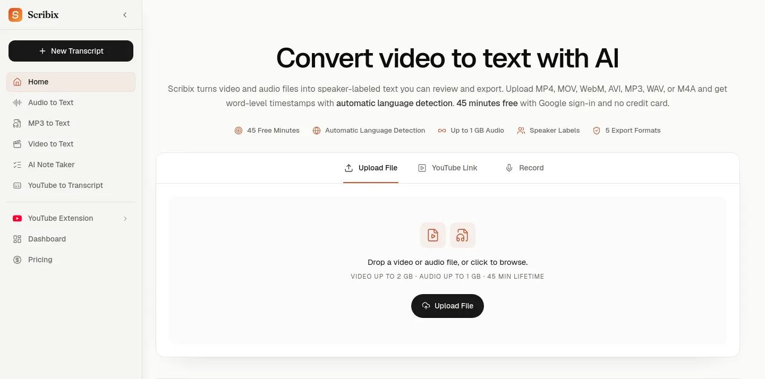
Task: Click the red YouTube Extension icon
Action: [18, 218]
